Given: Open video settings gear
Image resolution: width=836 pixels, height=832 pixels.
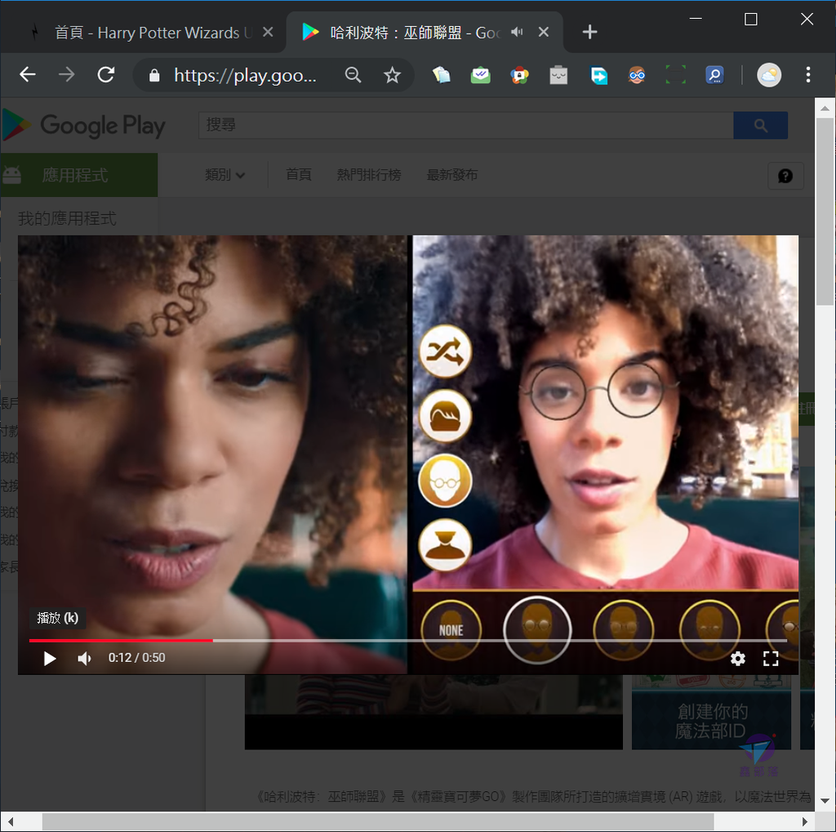Looking at the screenshot, I should tap(738, 659).
